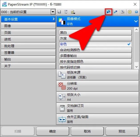
Task: Close the PaperStream IP window
Action: (x=135, y=4)
